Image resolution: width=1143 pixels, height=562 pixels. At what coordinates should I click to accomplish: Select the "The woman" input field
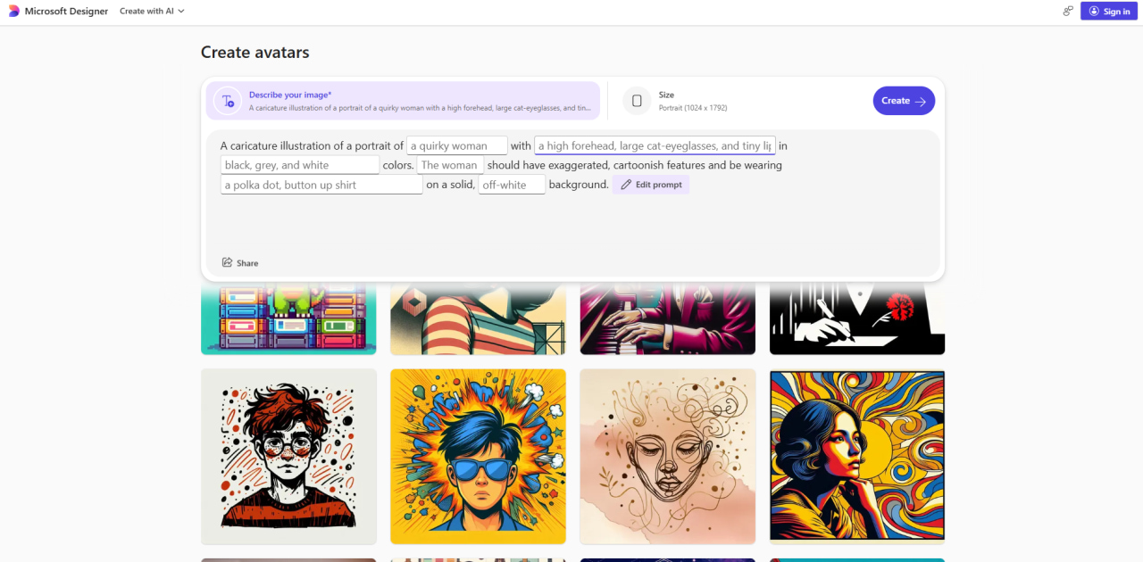tap(450, 165)
